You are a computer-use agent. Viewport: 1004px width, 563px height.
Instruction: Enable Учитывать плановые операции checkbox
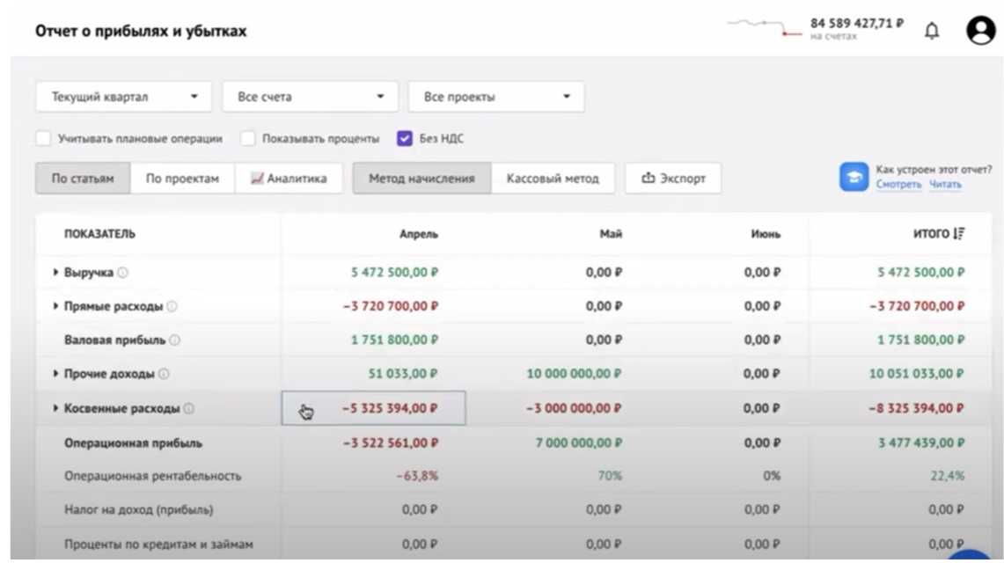click(43, 139)
